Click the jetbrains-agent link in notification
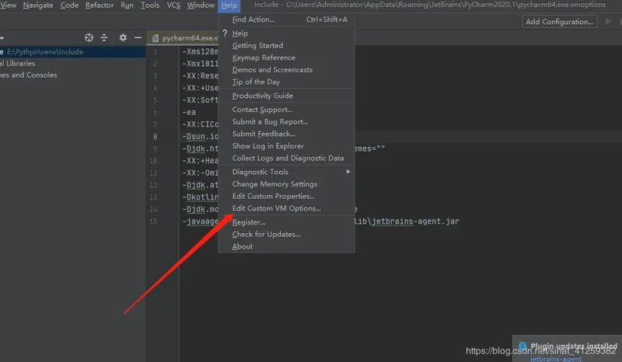The height and width of the screenshot is (362, 622). tap(556, 359)
